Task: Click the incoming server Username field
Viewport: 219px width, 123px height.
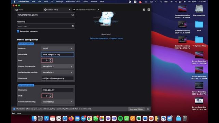Action: (x=57, y=78)
